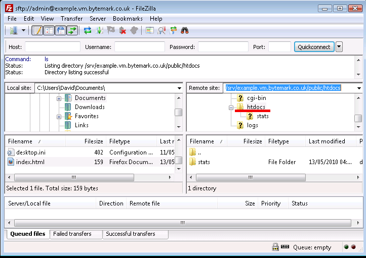Image resolution: width=366 pixels, height=258 pixels.
Task: Click the Port input field
Action: pos(279,47)
